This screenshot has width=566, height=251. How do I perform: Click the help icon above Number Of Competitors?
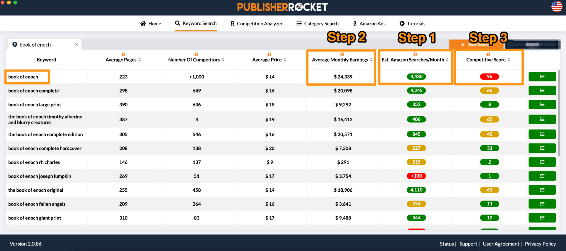[196, 54]
